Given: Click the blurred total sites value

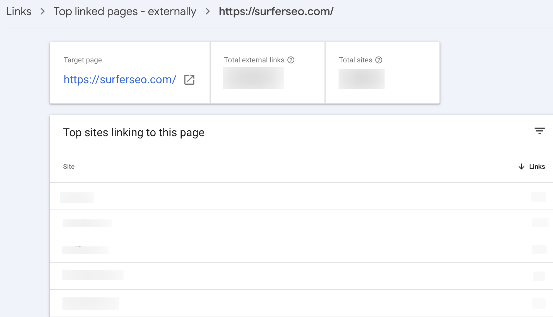Looking at the screenshot, I should pos(361,79).
